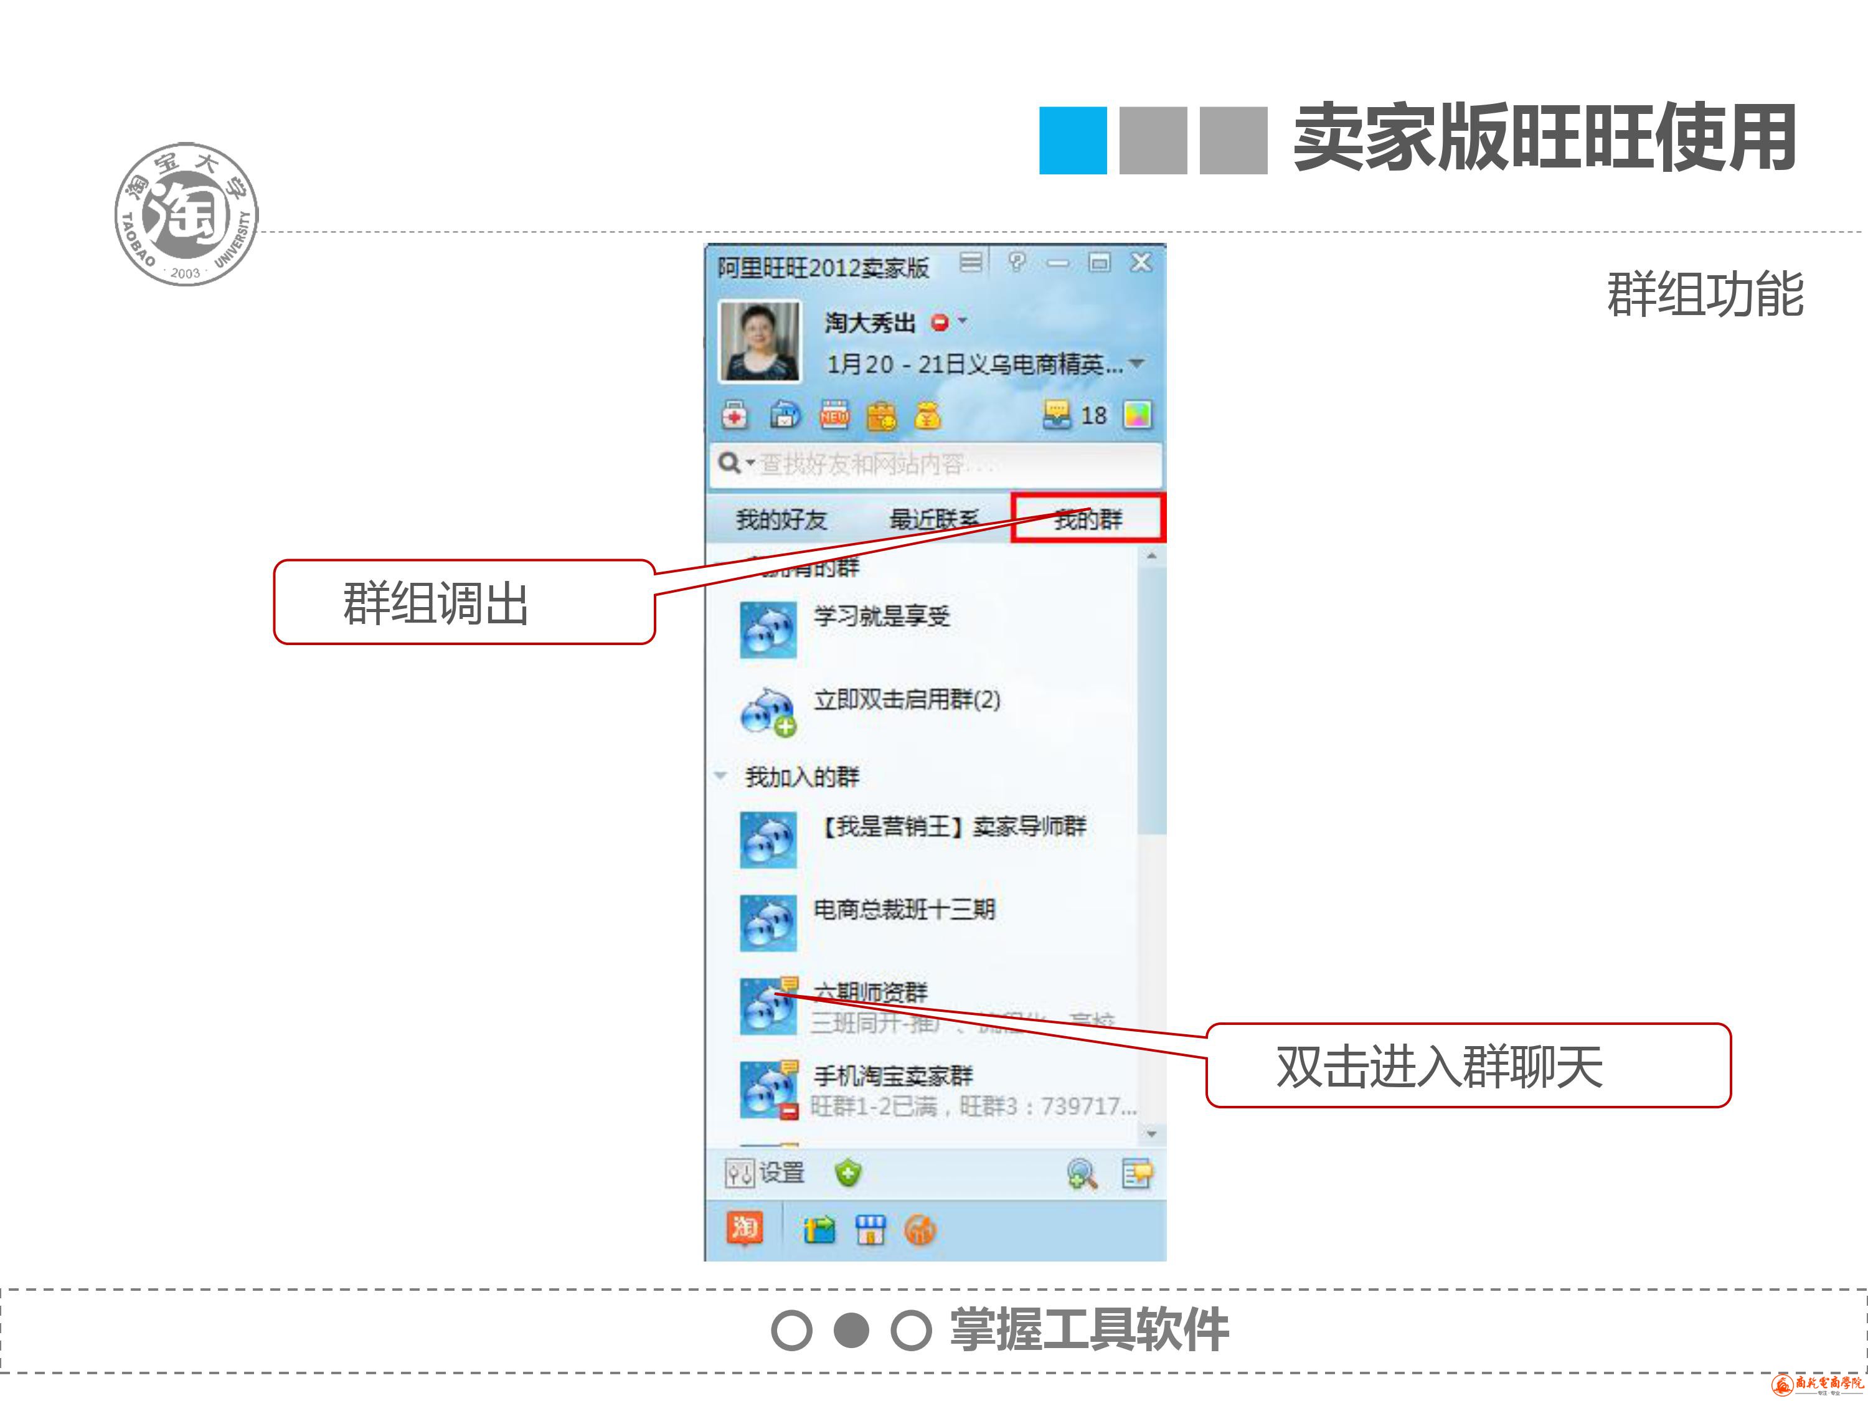1868x1401 pixels.
Task: Switch to 最近联系 tab
Action: 934,519
